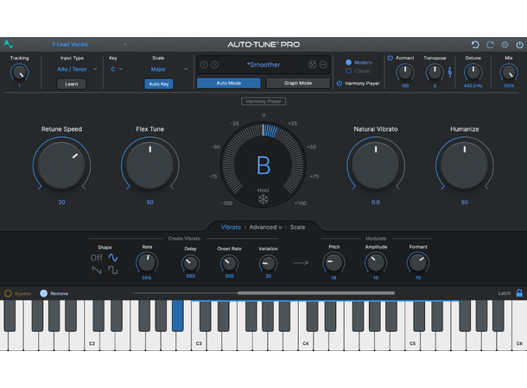
Task: Click the Detune value 440.0 Hz
Action: pyautogui.click(x=473, y=86)
